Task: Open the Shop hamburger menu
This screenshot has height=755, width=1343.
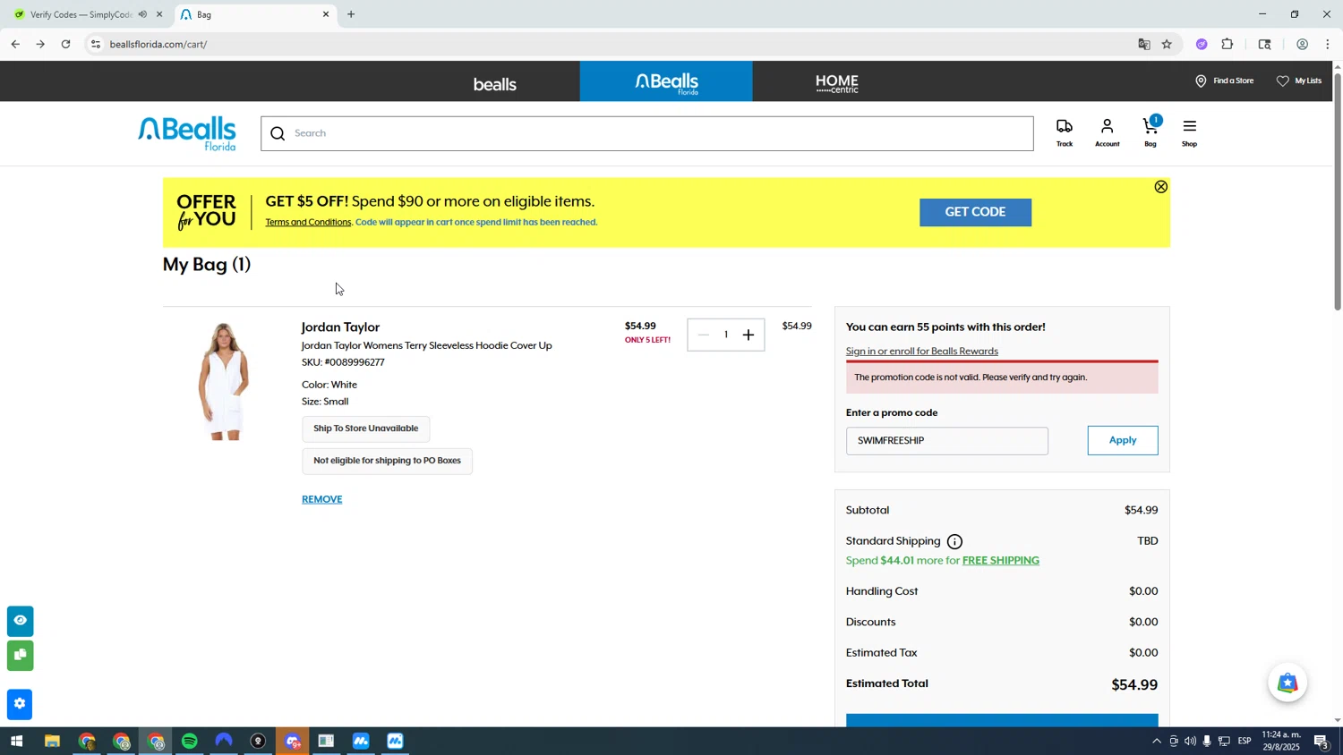Action: 1189,132
